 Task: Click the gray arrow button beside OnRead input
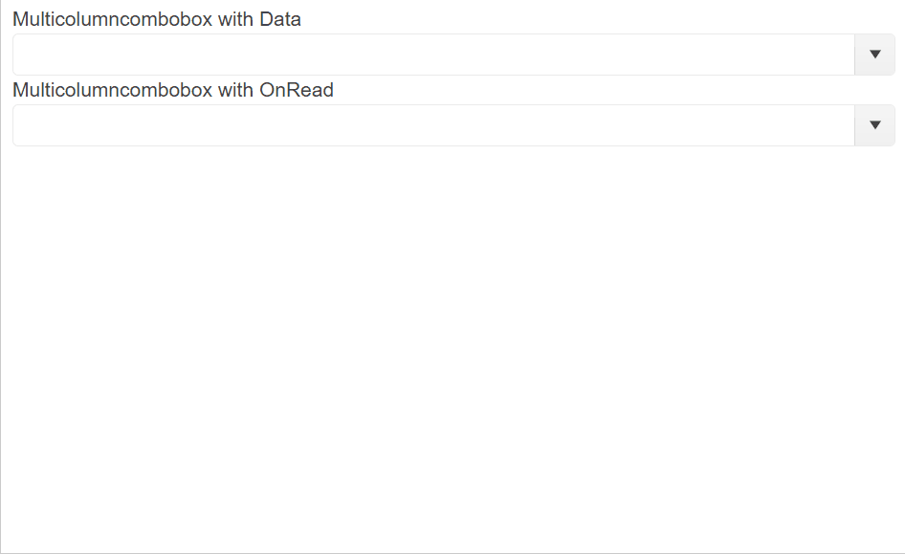point(874,125)
